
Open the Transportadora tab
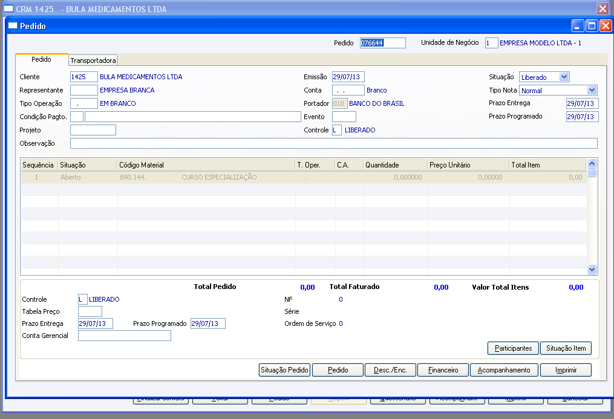pos(93,60)
